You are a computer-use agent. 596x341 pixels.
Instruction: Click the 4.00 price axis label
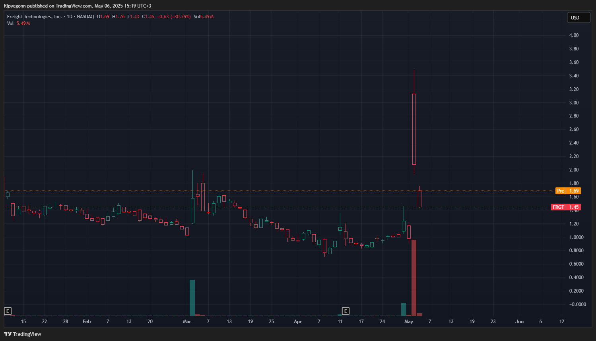tap(574, 35)
